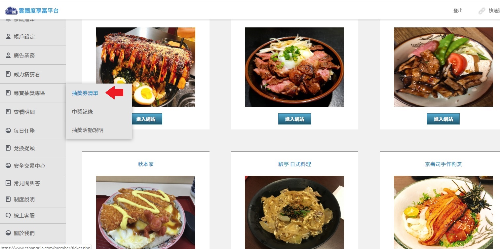Screen dimensions: 500x249
Task: Open the 秋本家 restaurant title link
Action: pyautogui.click(x=146, y=164)
